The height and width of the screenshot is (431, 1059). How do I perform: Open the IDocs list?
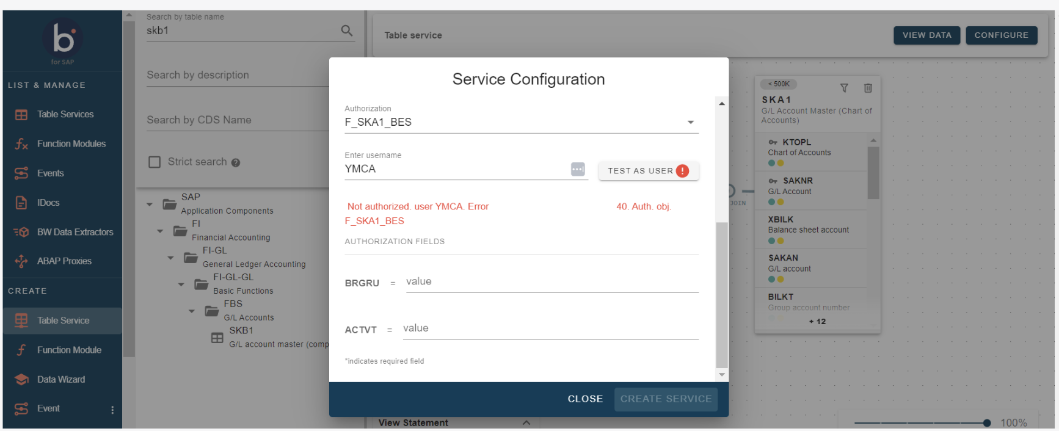point(48,203)
